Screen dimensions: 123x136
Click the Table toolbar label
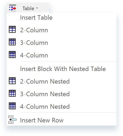tap(28, 8)
